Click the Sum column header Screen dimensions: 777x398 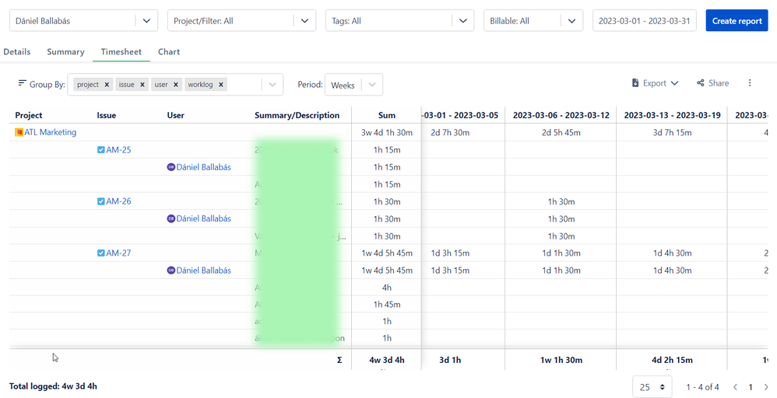tap(386, 115)
